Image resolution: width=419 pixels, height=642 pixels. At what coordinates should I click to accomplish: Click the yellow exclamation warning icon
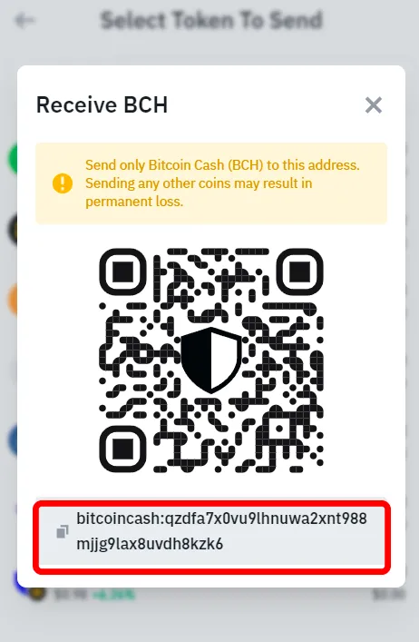pyautogui.click(x=63, y=183)
